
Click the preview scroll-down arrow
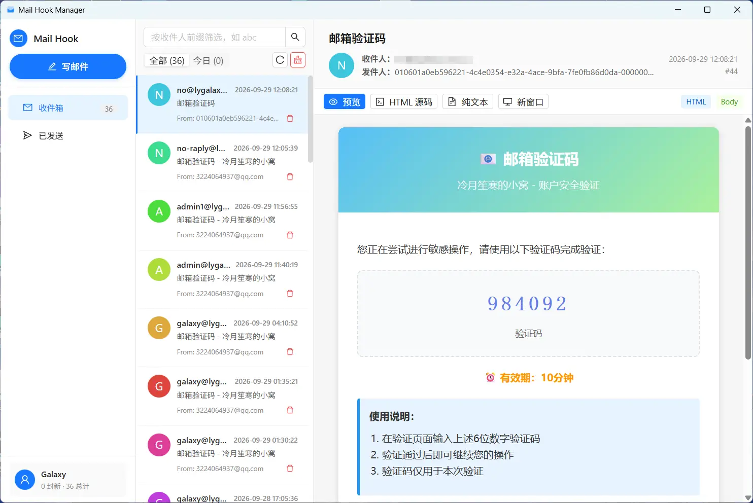click(748, 498)
